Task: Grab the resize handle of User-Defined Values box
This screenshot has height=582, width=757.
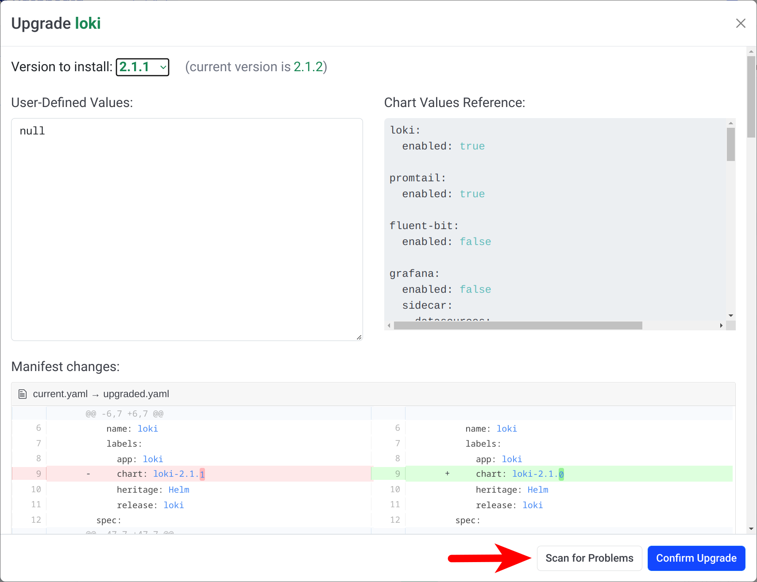Action: pos(359,337)
